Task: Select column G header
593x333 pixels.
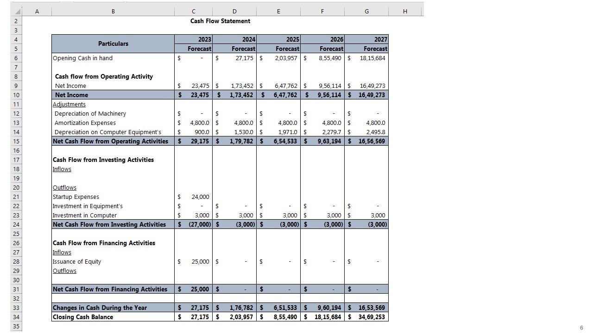Action: (x=366, y=12)
